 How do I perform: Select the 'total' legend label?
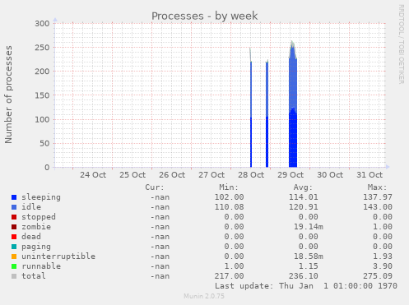(34, 276)
